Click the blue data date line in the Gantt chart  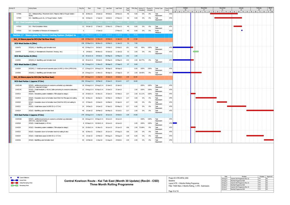click(191, 95)
